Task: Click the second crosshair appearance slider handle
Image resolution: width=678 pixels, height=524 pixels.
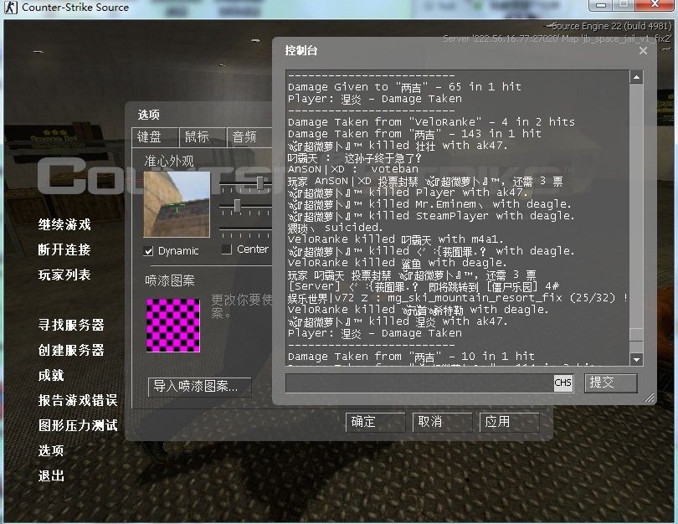Action: click(x=237, y=206)
